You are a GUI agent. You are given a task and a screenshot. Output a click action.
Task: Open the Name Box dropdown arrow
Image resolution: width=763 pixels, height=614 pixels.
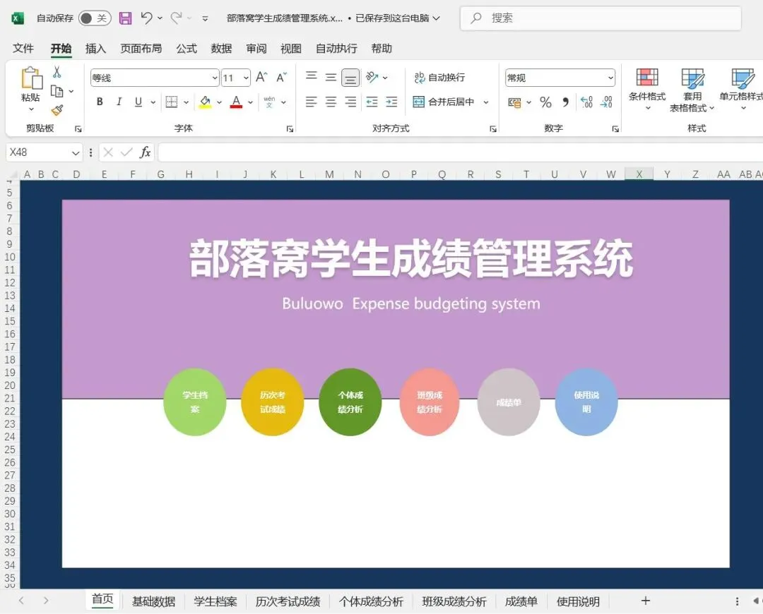point(76,152)
